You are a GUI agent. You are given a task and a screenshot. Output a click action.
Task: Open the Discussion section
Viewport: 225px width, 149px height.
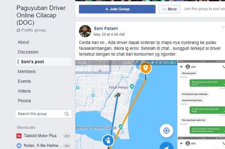(28, 52)
